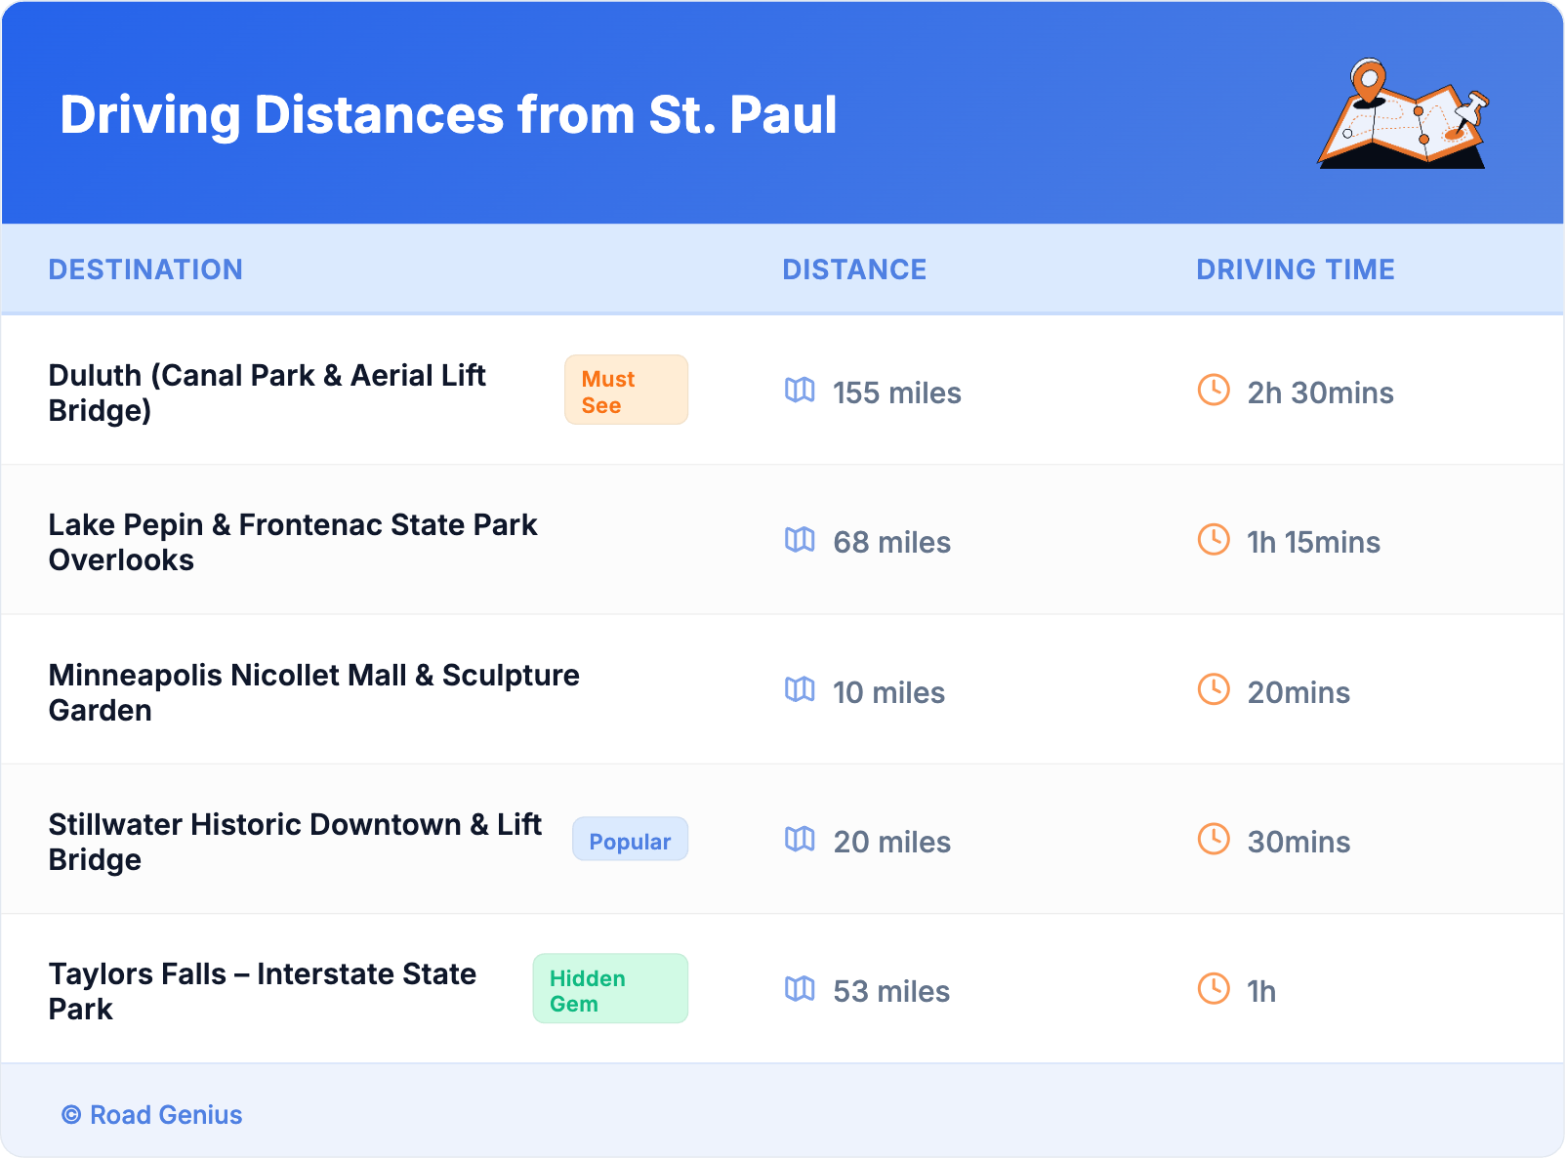Click the clock icon beside 2h 30mins
The width and height of the screenshot is (1566, 1158).
click(x=1214, y=391)
